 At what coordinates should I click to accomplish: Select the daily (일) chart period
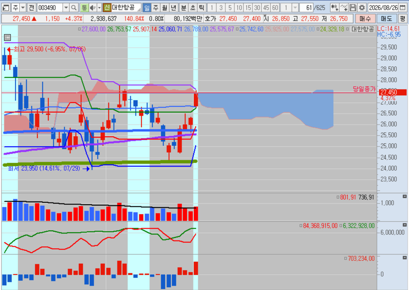(147, 7)
